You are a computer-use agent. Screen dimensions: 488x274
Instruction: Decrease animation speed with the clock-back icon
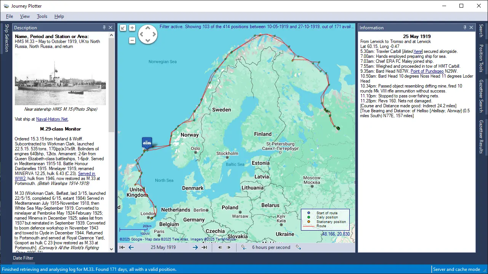(x=244, y=247)
